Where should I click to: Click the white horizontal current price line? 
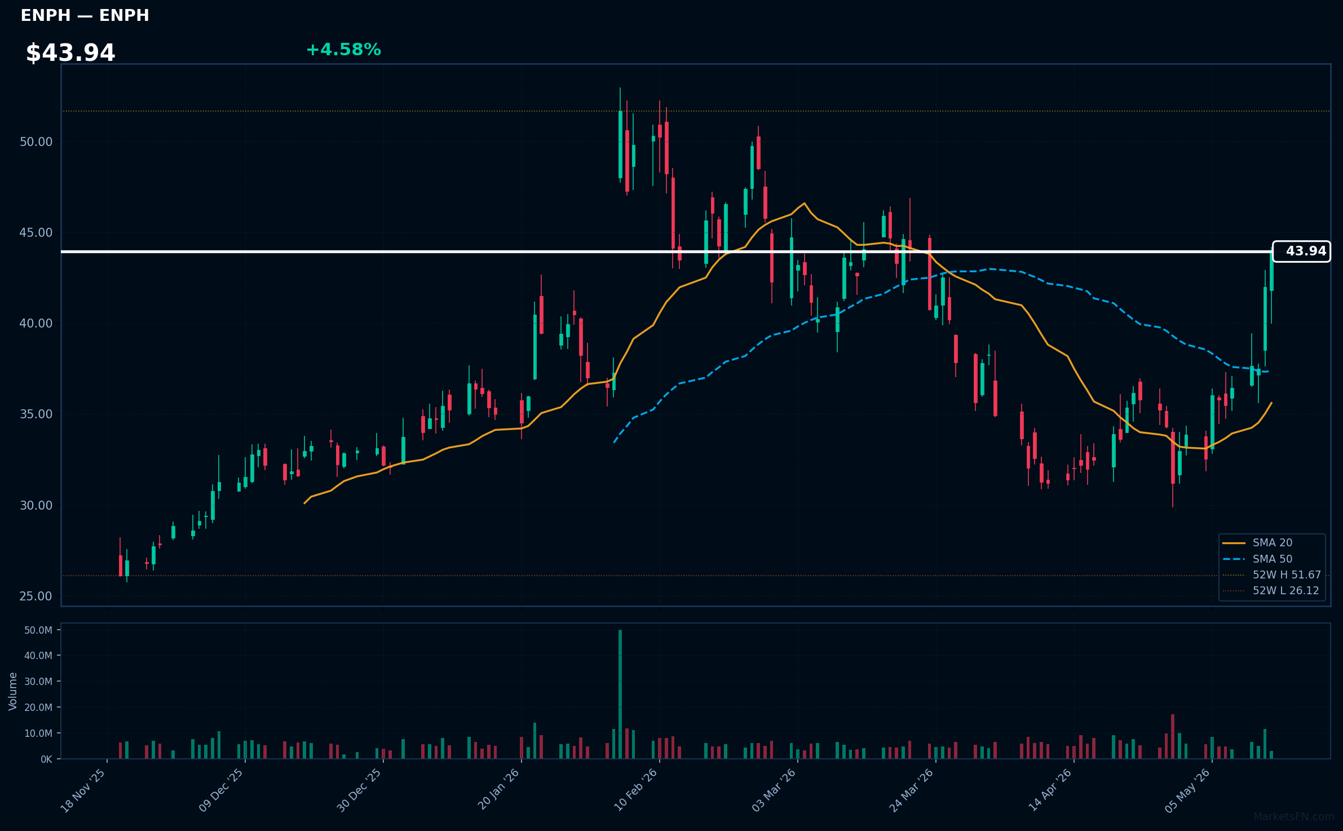(667, 251)
